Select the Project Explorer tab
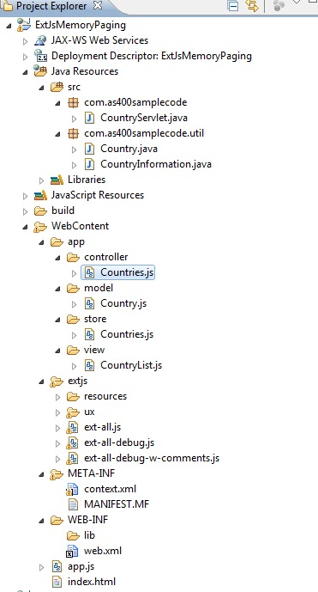This screenshot has width=318, height=592. click(x=51, y=6)
